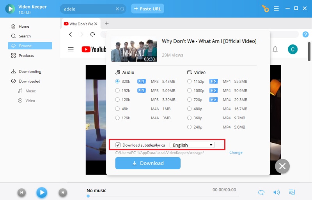Select 128k MP3 audio option
312x200 pixels.
[x=117, y=99]
